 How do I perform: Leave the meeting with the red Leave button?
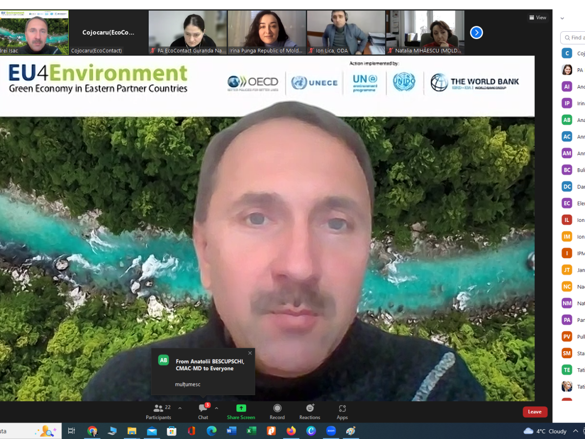535,412
